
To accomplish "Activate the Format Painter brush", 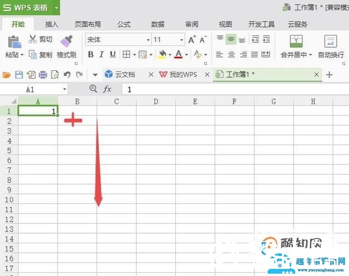I will (67, 42).
